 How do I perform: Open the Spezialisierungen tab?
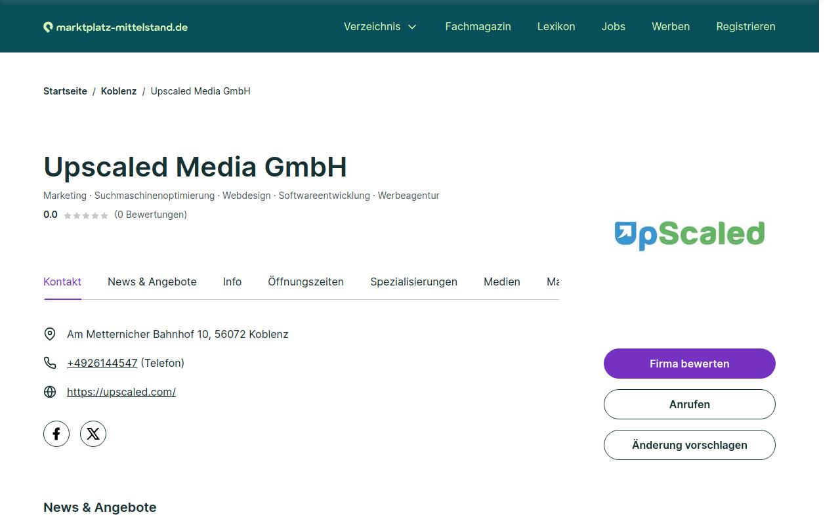[413, 282]
